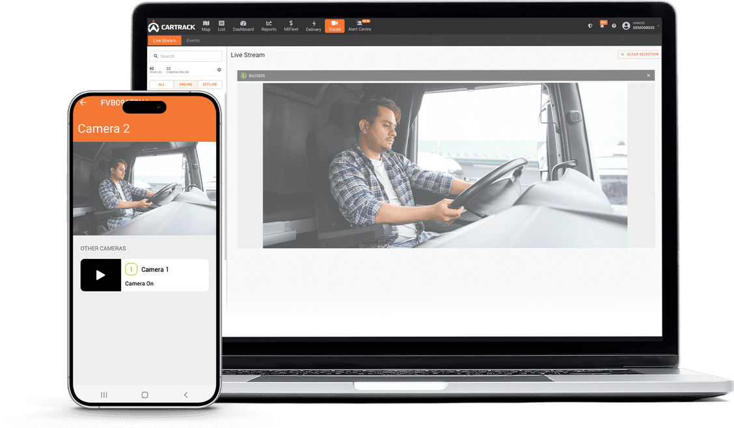Click the Clear Selection button

click(x=639, y=55)
